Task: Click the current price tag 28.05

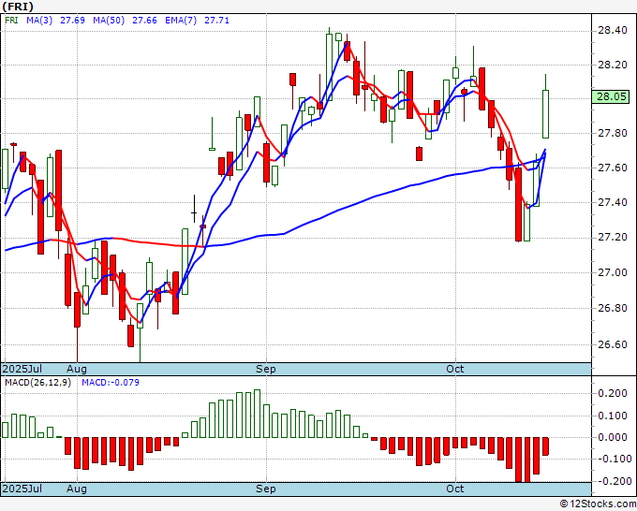Action: point(611,96)
